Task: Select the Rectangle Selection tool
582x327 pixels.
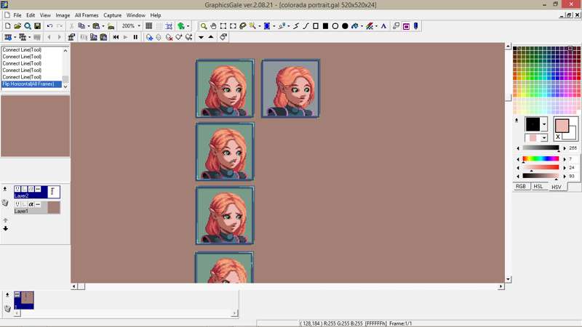Action: (223, 26)
